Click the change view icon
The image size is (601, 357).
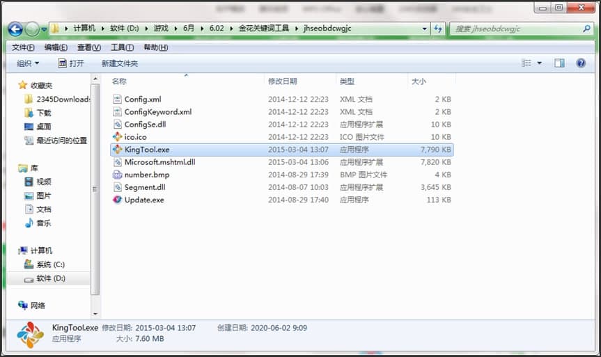tap(526, 63)
